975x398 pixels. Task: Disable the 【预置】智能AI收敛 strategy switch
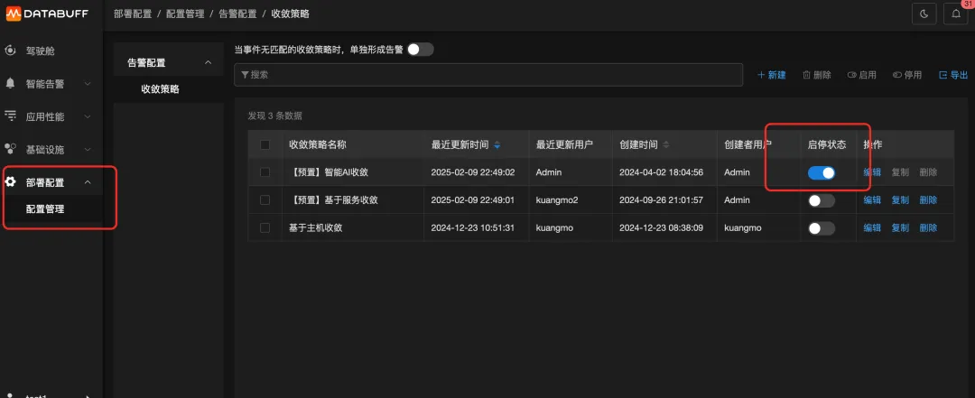[822, 173]
